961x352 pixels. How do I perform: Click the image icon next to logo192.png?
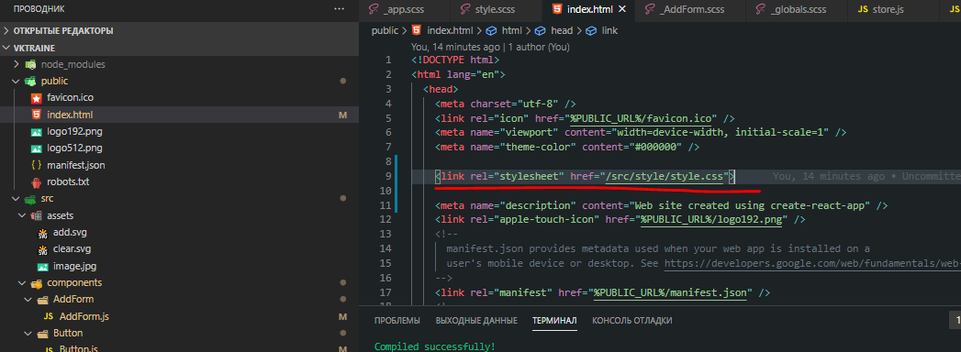tap(36, 132)
